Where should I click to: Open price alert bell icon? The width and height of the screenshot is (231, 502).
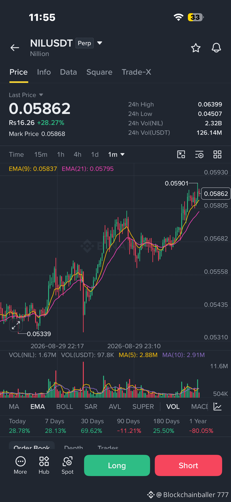click(x=216, y=48)
